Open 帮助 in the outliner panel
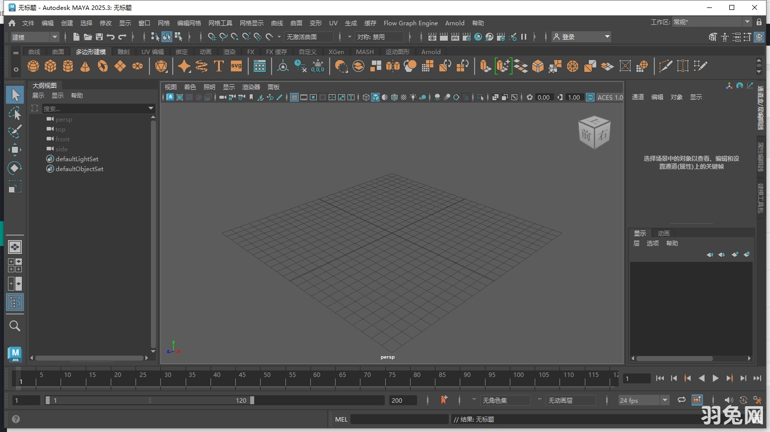The width and height of the screenshot is (770, 432). (77, 95)
